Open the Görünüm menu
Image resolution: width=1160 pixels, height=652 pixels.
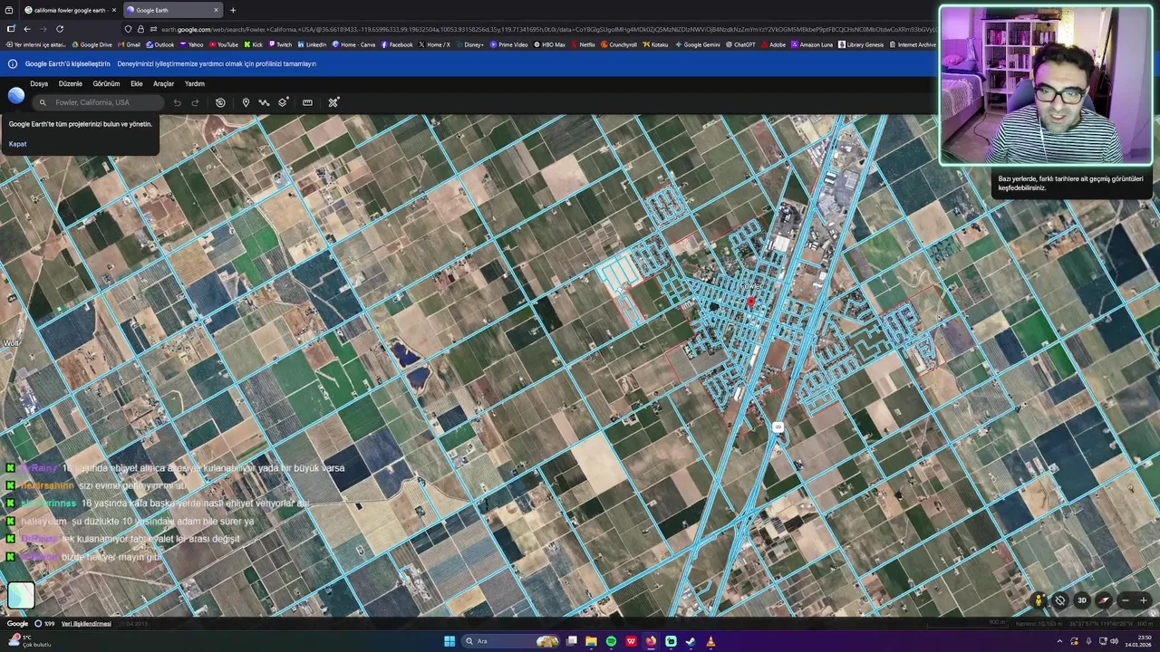click(106, 83)
